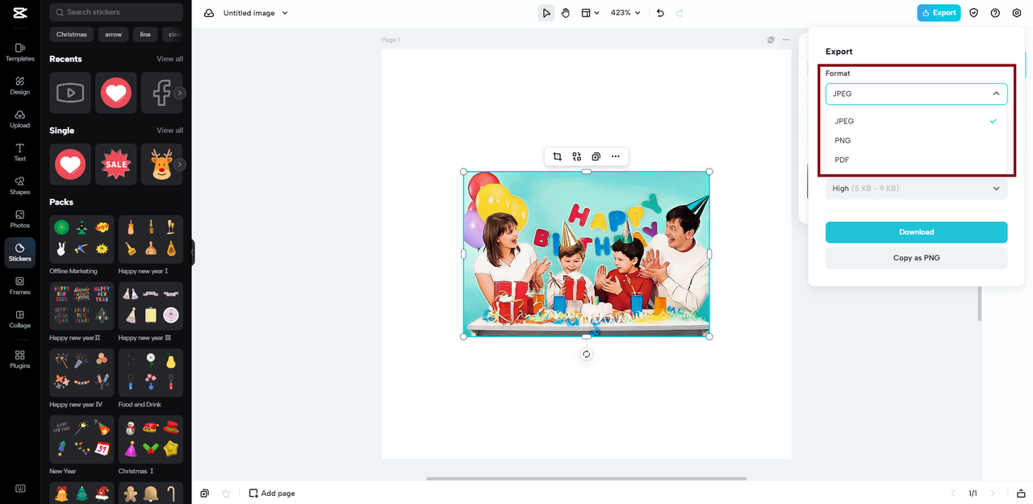Filter stickers by arrow tag
Screen dimensions: 1033x504
coord(113,35)
